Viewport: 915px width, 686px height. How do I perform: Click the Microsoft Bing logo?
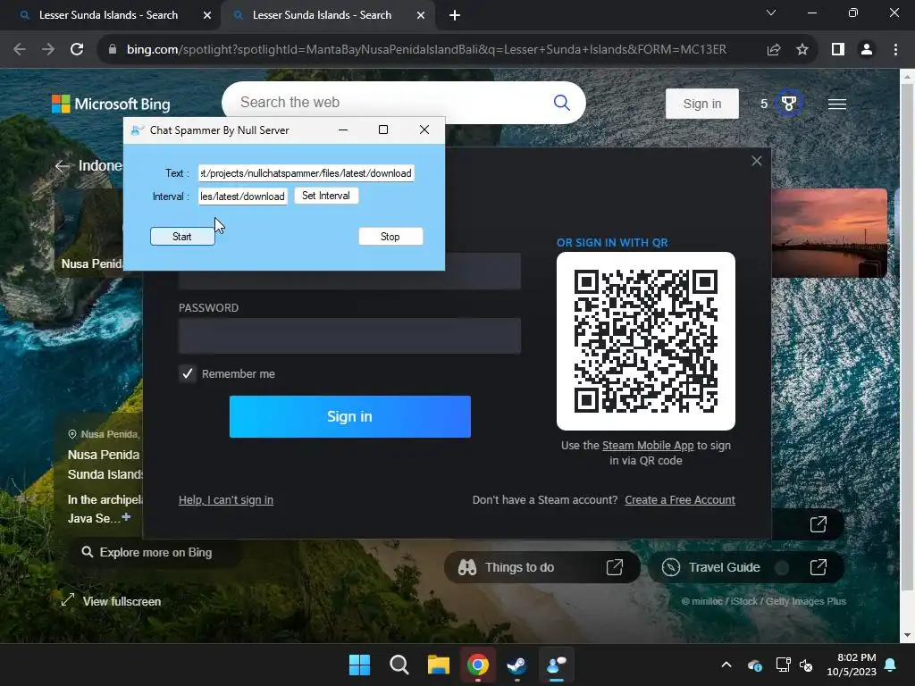[x=111, y=104]
